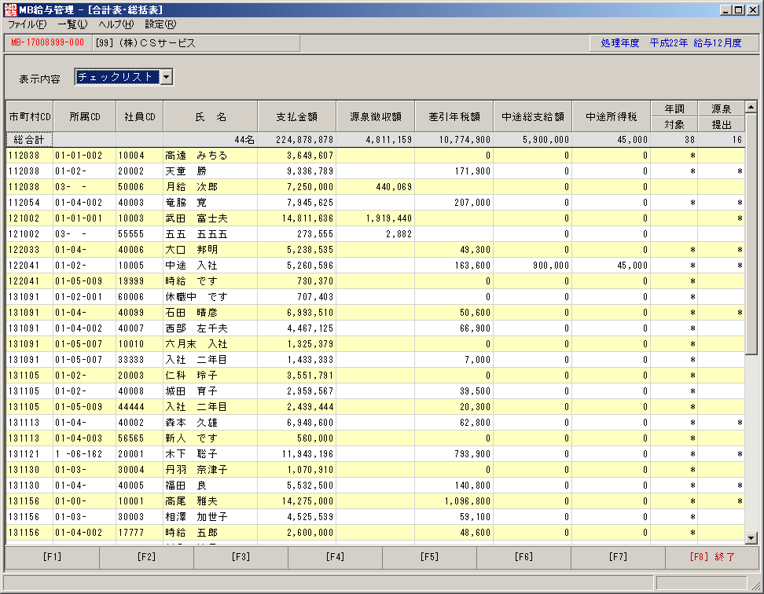764x594 pixels.
Task: Select the チェックリスト combo box field
Action: (117, 77)
